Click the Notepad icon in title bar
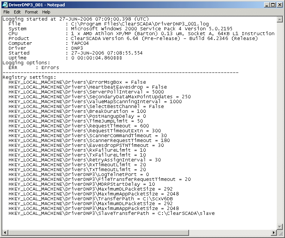This screenshot has height=238, width=285. click(x=5, y=5)
